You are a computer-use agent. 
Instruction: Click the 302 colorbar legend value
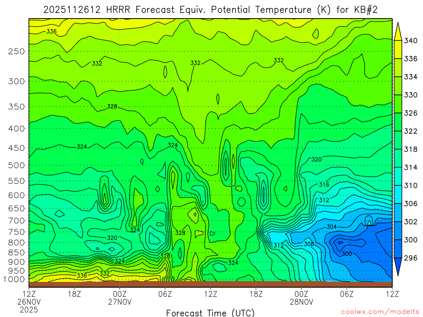(411, 222)
